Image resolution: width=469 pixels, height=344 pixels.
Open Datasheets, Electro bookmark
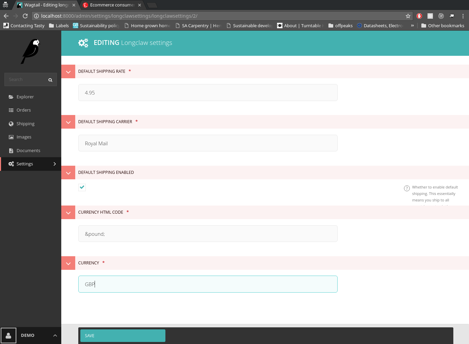pos(380,26)
